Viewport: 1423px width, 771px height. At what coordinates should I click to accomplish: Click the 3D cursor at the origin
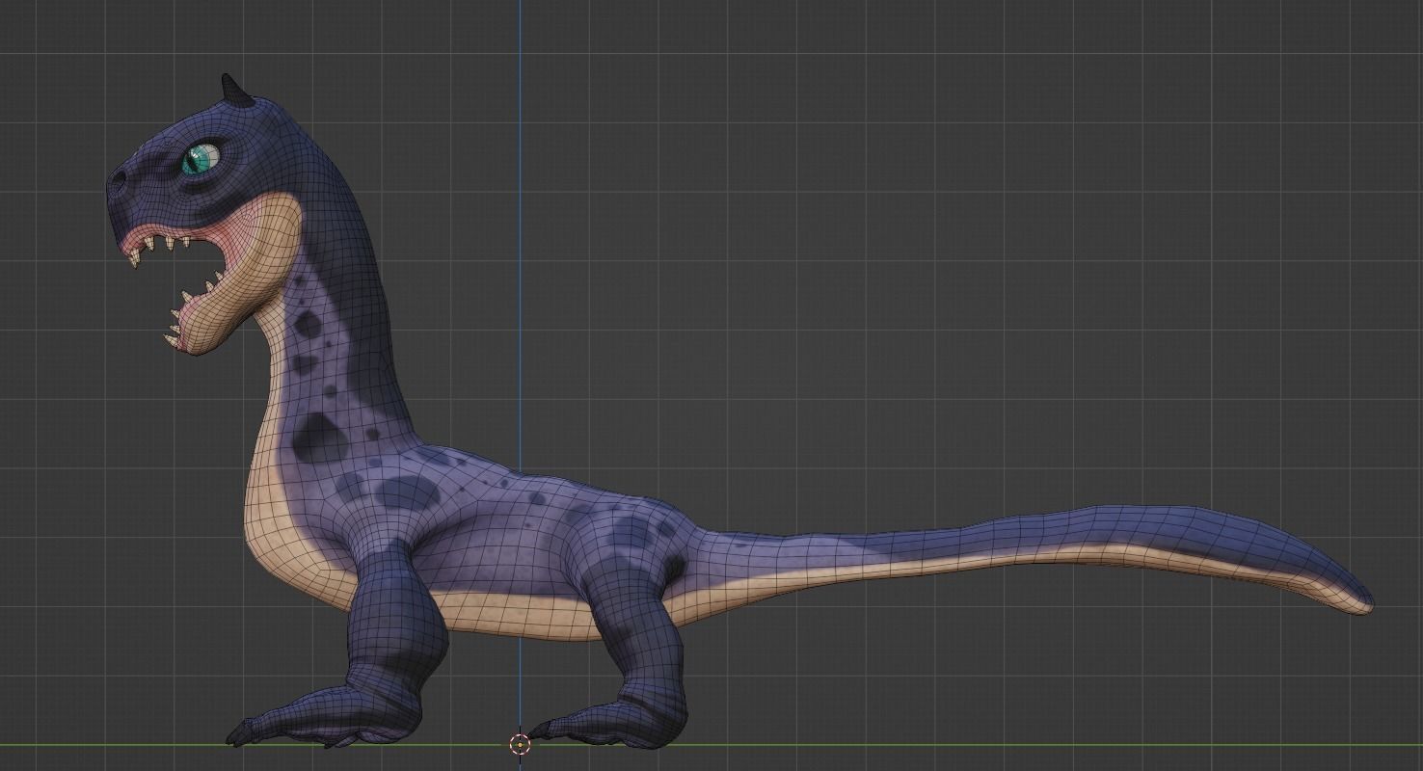point(520,743)
